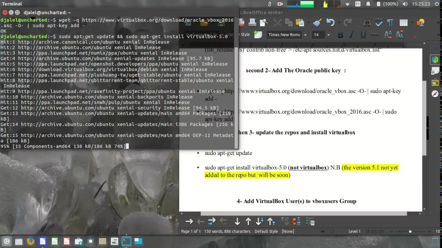442x248 pixels.
Task: Open the font name dropdown
Action: 305,34
